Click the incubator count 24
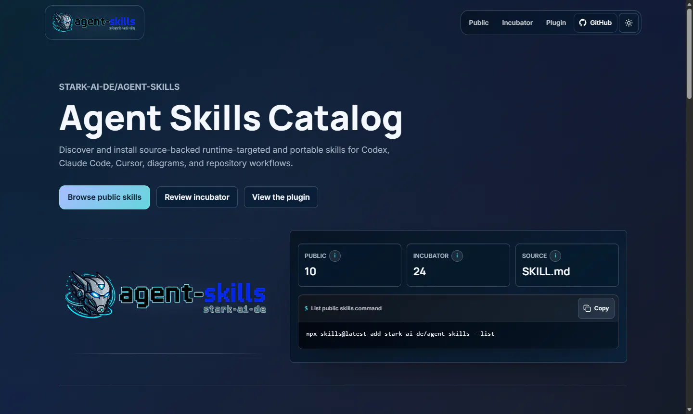 [419, 271]
